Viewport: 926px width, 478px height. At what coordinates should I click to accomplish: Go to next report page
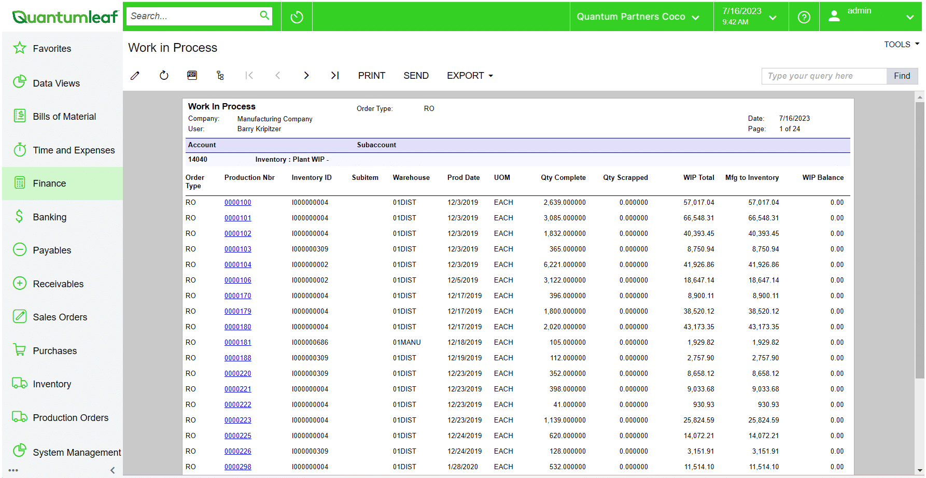306,76
